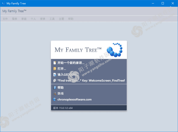Screen dimensions: 178x132
Task: Click the version text 版本 15.0.1.0 x64
Action: (x=63, y=108)
